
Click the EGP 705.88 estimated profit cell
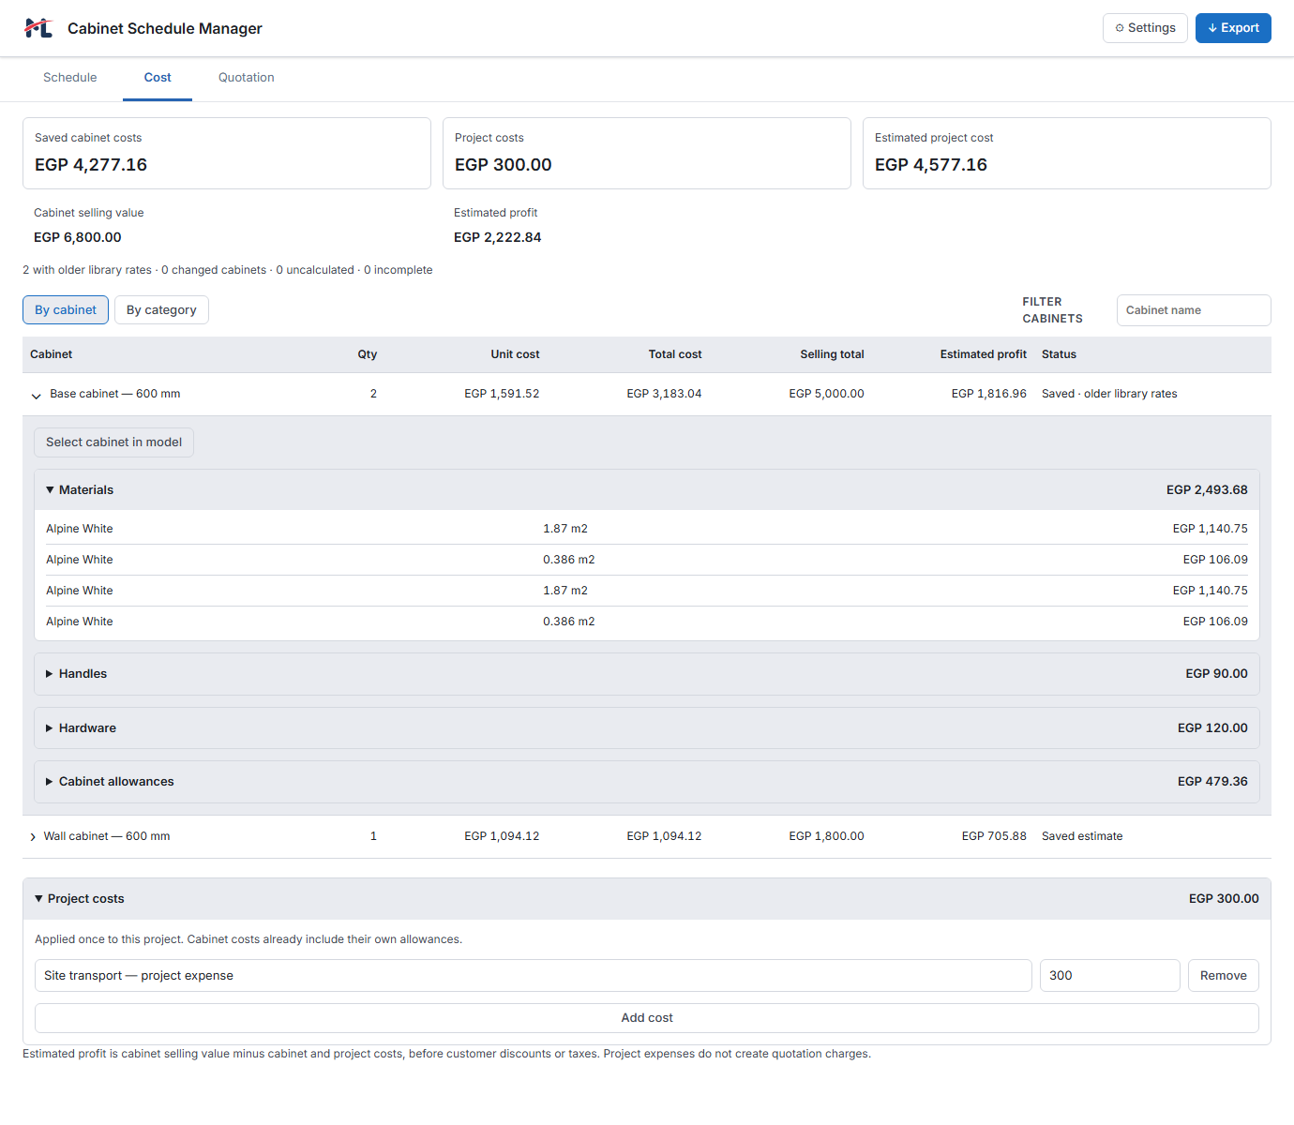click(x=994, y=836)
